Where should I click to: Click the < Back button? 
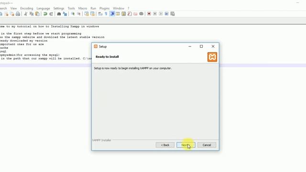pos(165,145)
